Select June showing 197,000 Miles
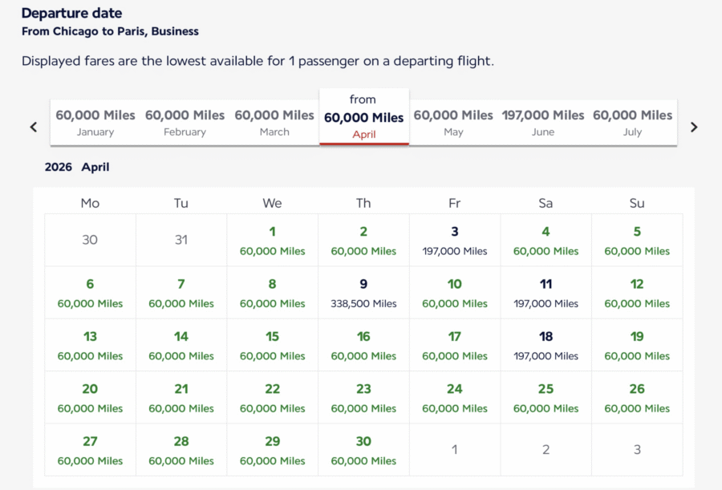This screenshot has height=490, width=722. (x=543, y=122)
